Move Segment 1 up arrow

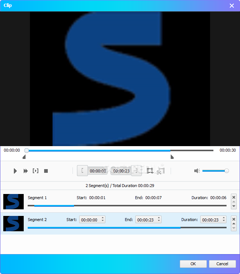(x=234, y=202)
